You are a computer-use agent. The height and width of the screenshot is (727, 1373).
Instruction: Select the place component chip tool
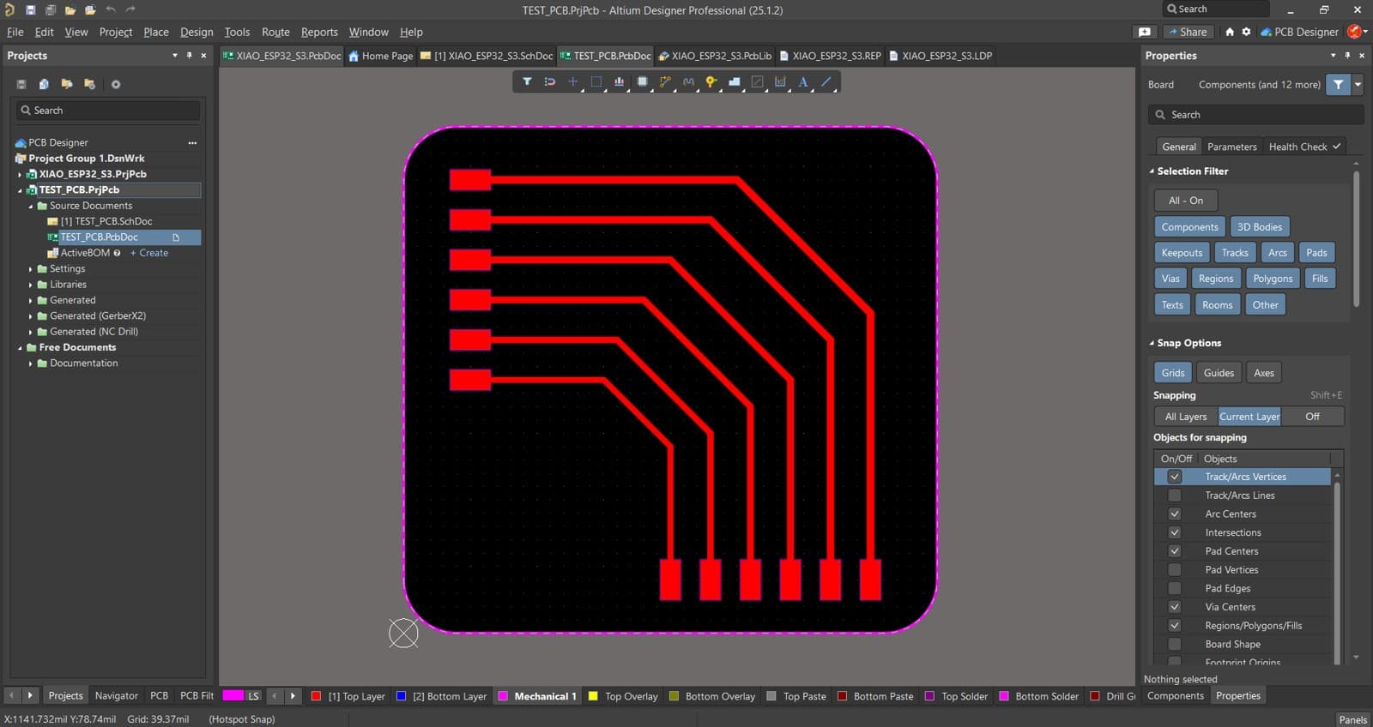[x=642, y=81]
